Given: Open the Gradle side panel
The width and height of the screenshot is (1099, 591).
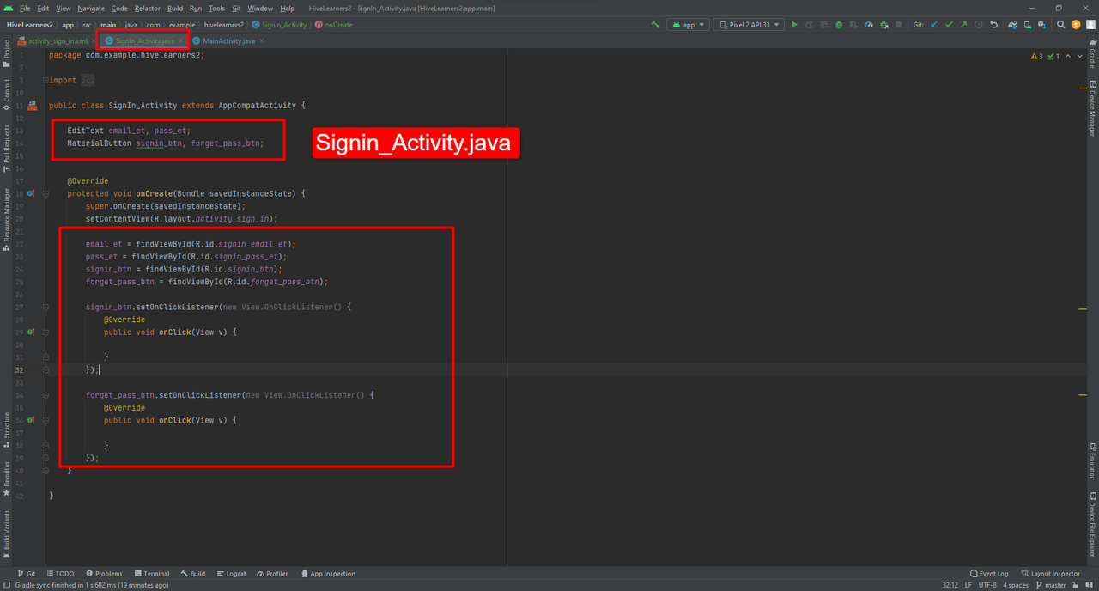Looking at the screenshot, I should pyautogui.click(x=1092, y=53).
